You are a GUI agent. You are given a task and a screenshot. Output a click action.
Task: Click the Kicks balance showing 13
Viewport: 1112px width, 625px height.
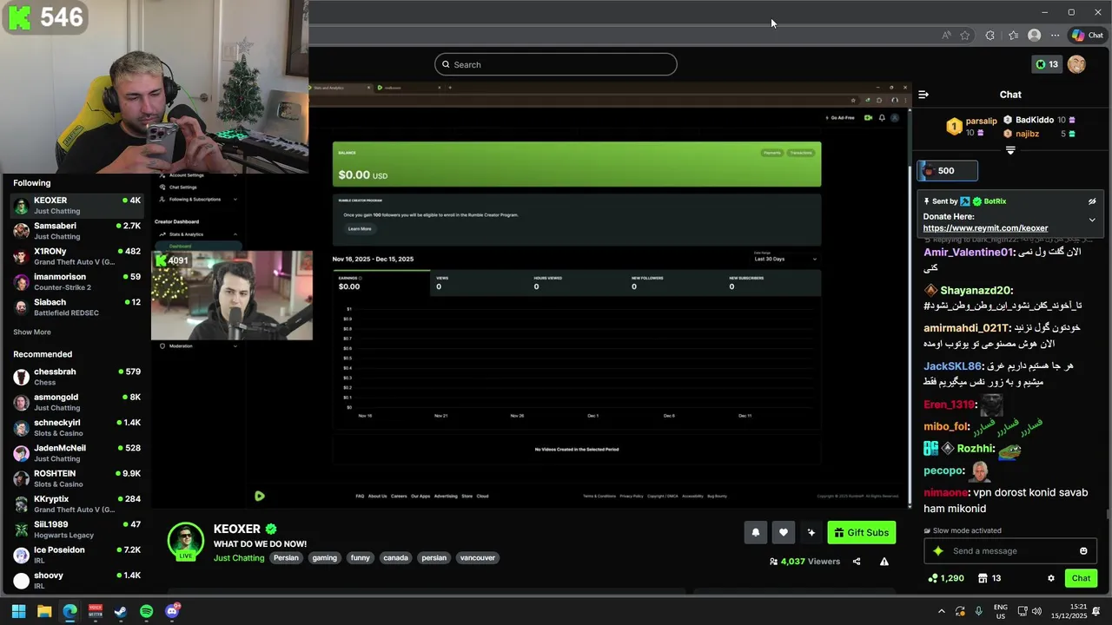(x=1047, y=64)
